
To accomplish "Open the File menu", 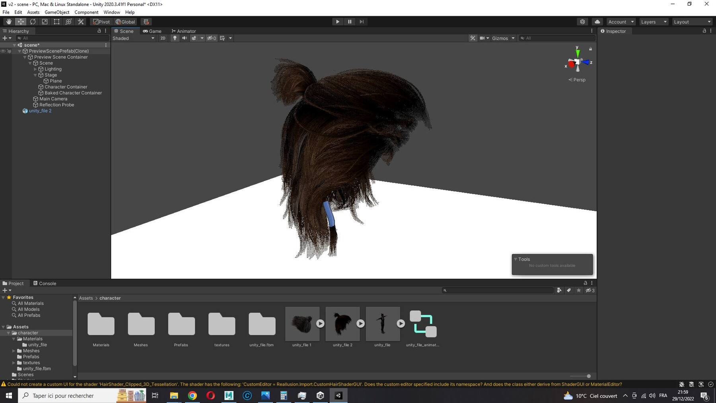I will pos(6,12).
